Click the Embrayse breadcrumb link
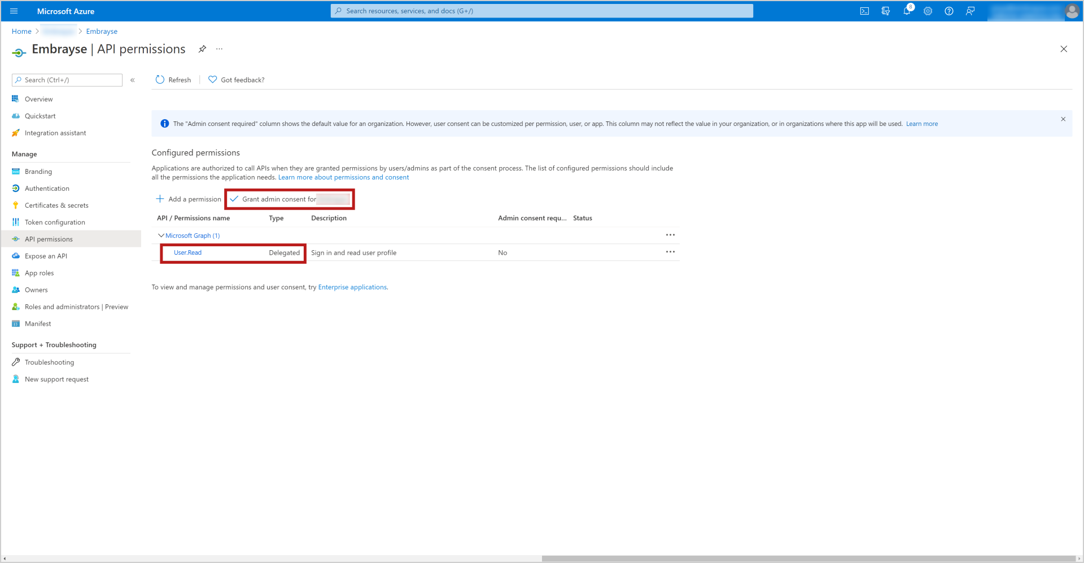Screen dimensions: 1084x563 (x=102, y=31)
